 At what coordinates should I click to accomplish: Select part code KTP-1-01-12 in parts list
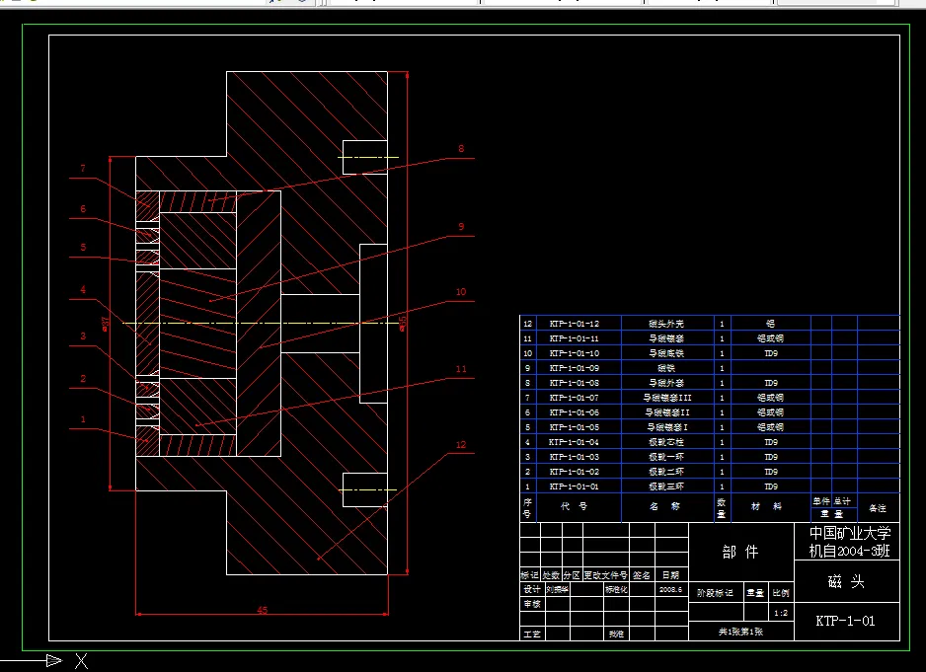[574, 324]
